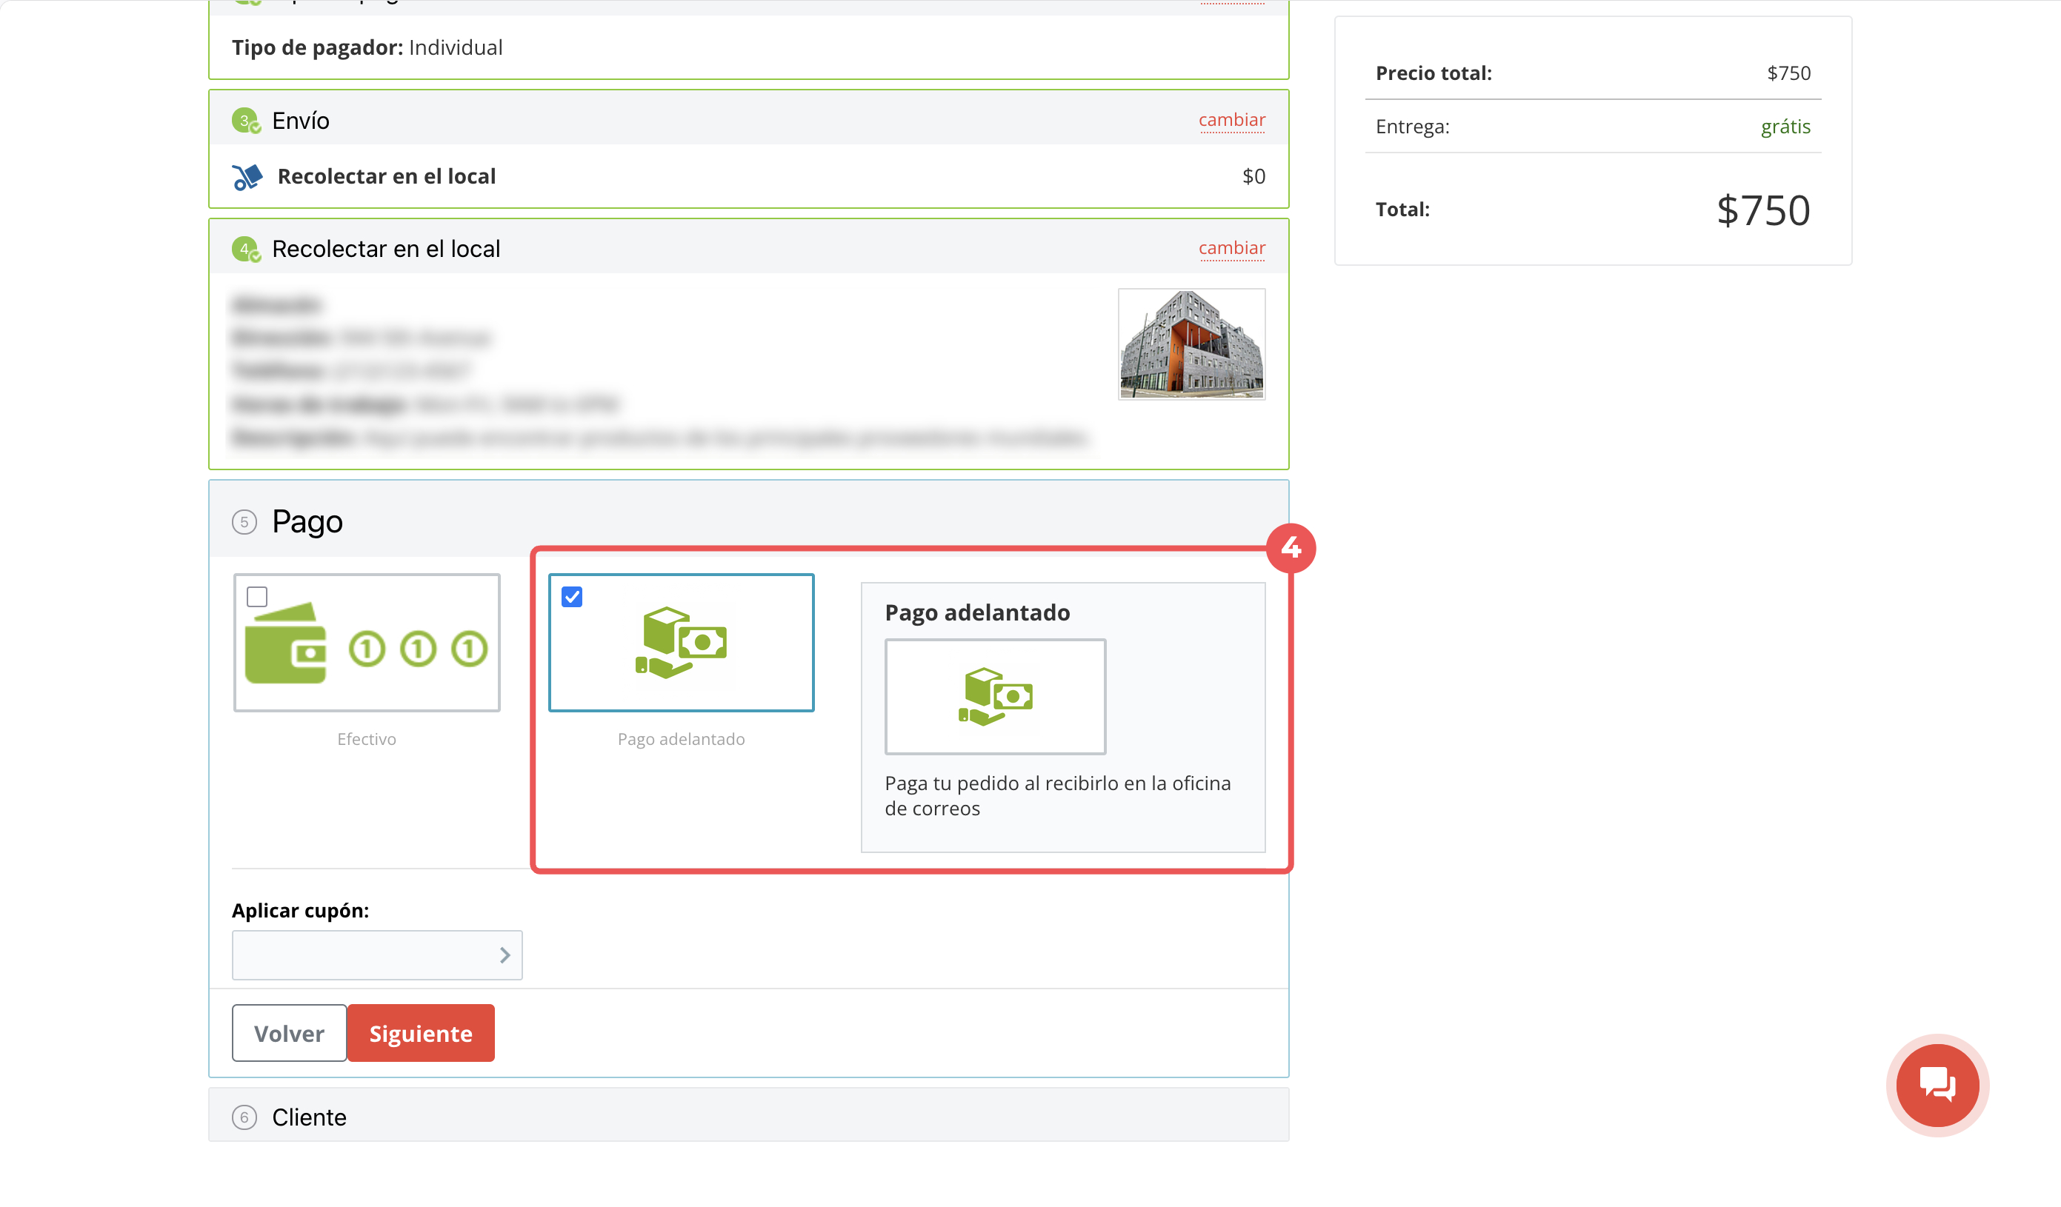Viewport: 2061px width, 1207px height.
Task: Check the Efectivo payment checkbox
Action: pos(257,597)
